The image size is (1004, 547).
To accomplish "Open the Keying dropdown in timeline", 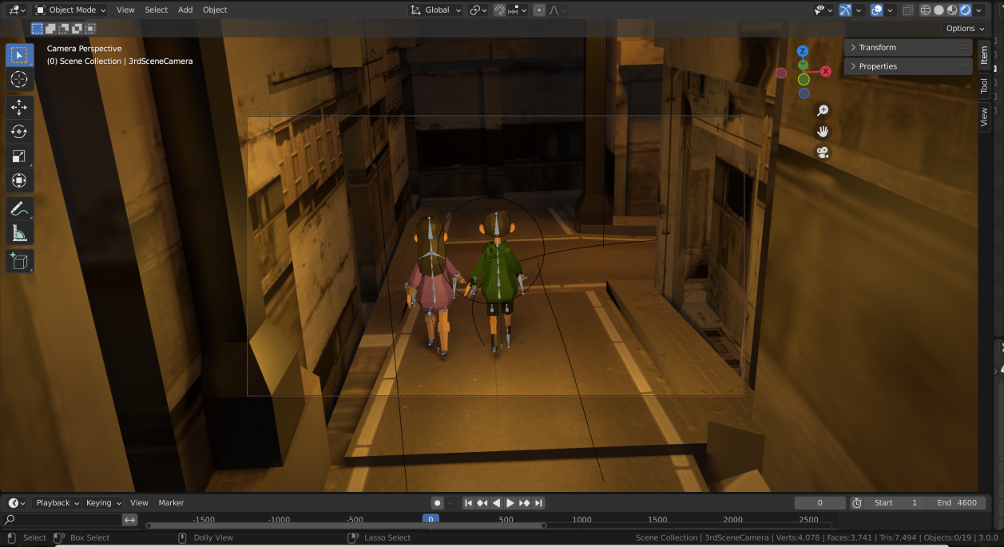I will (x=104, y=503).
